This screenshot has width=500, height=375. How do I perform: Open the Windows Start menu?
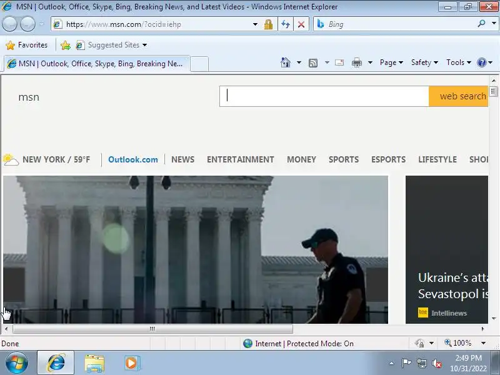[x=17, y=363]
